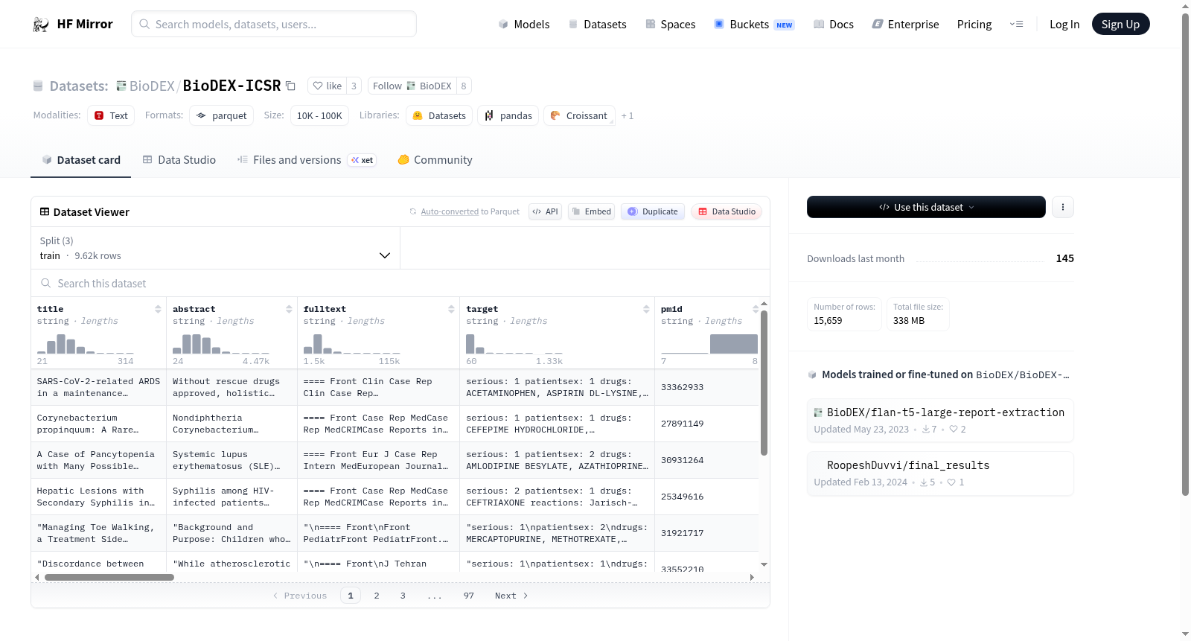Image resolution: width=1191 pixels, height=641 pixels.
Task: Click the search magnifier icon in the viewer
Action: [46, 284]
